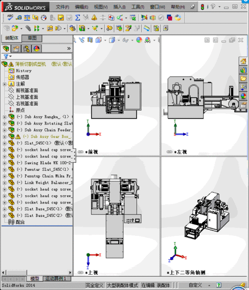
Task: Open Edit Appearance color ball icon
Action: tap(139, 40)
